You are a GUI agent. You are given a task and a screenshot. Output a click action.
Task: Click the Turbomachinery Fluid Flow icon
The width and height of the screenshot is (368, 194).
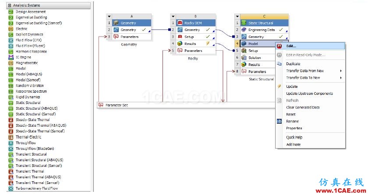click(11, 188)
